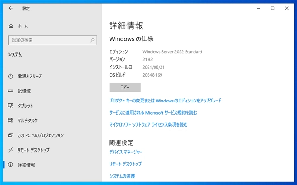Switch to タブレット settings
The width and height of the screenshot is (297, 185).
tap(25, 106)
